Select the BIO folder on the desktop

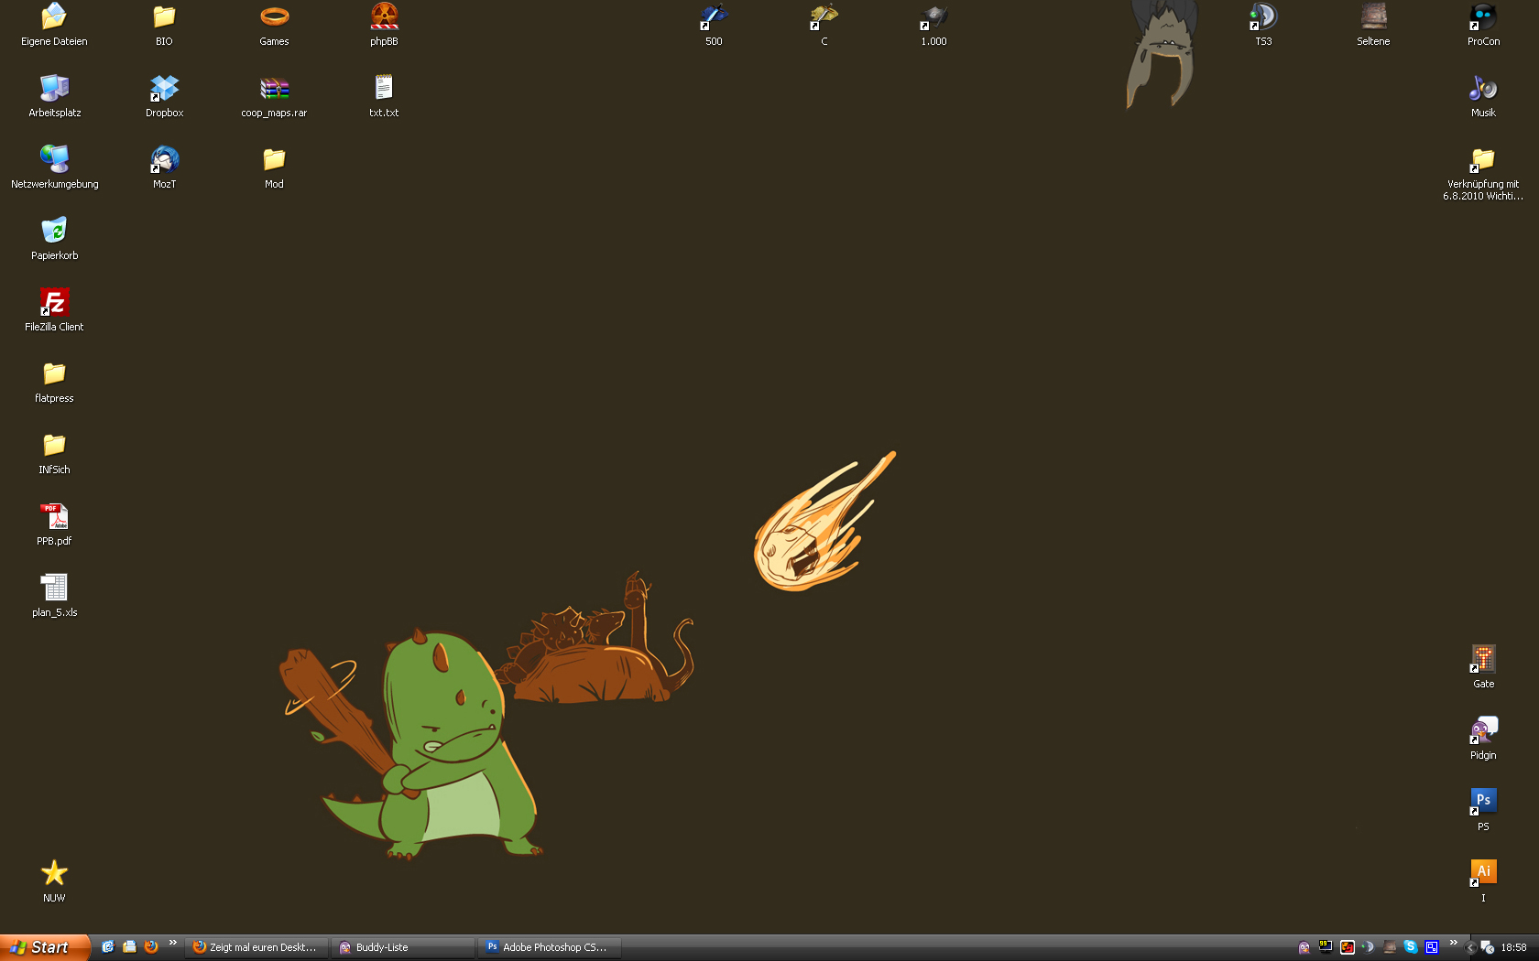click(x=164, y=16)
